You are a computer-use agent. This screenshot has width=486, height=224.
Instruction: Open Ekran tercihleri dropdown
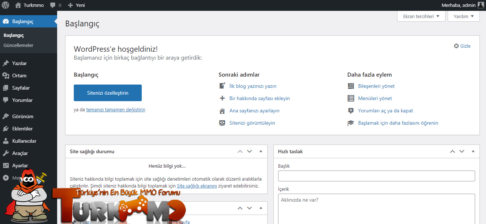point(421,16)
